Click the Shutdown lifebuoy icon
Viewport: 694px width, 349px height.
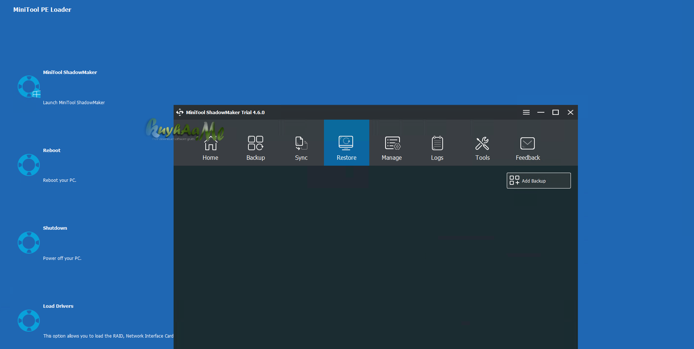29,243
